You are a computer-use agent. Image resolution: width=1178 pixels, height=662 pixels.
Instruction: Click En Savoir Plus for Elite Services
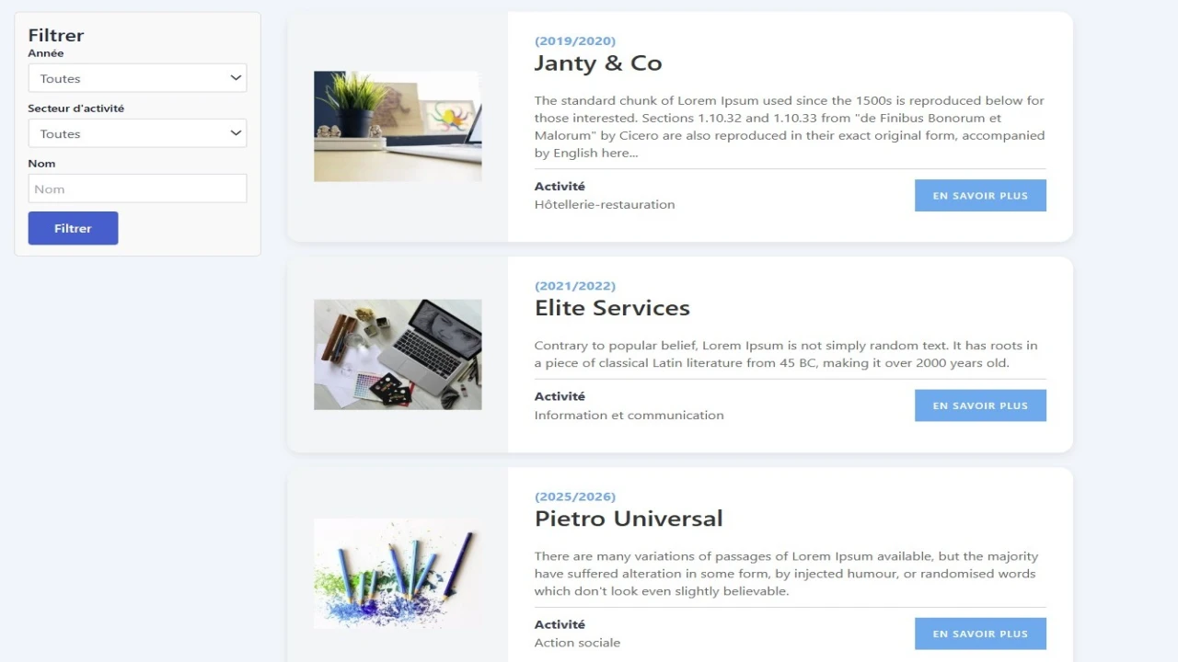(980, 405)
